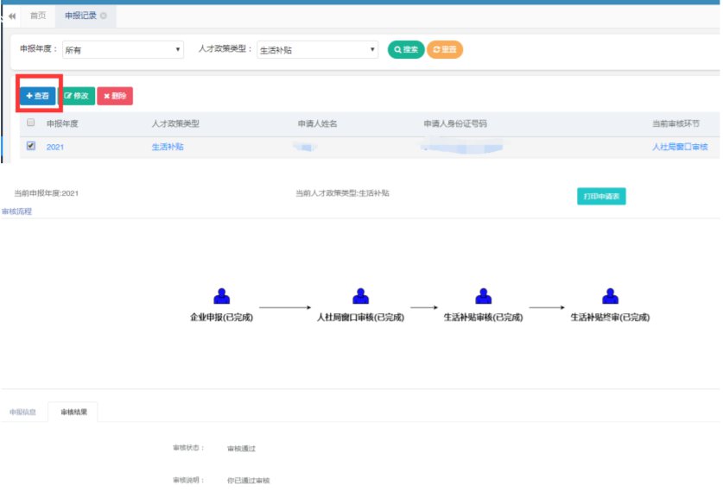
Task: Click the blue 查看 view button
Action: (x=38, y=96)
